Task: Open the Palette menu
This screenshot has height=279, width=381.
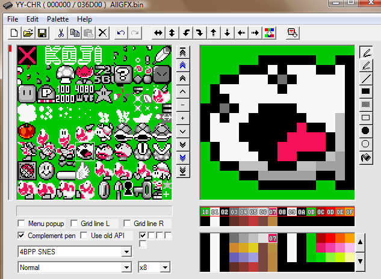Action: point(58,19)
